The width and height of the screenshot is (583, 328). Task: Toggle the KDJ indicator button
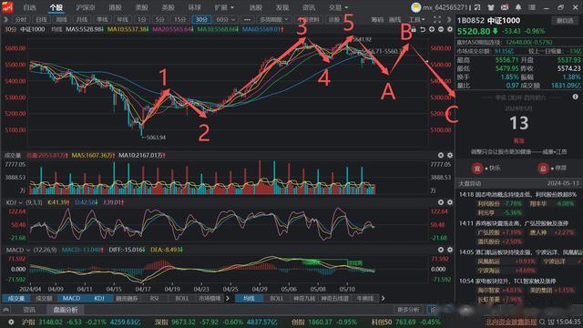tap(99, 298)
